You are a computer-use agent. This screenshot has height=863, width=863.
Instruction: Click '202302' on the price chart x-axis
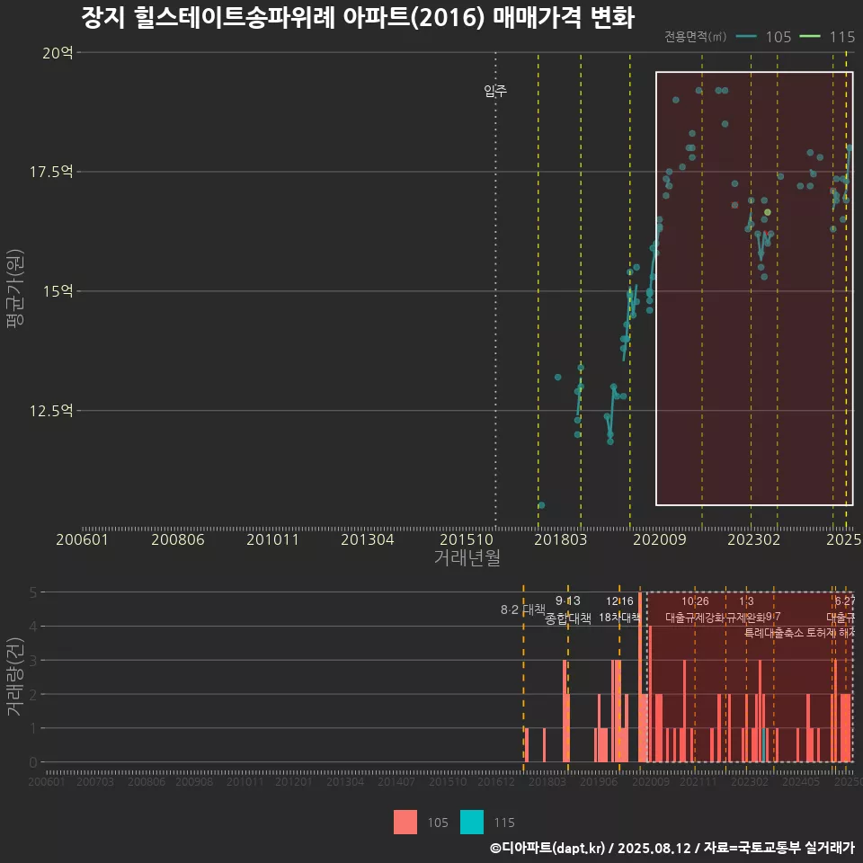(x=754, y=539)
